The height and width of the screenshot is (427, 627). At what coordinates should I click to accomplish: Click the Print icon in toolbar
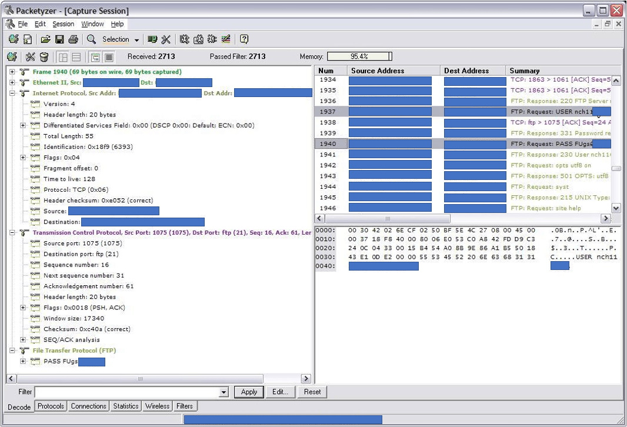click(x=73, y=39)
